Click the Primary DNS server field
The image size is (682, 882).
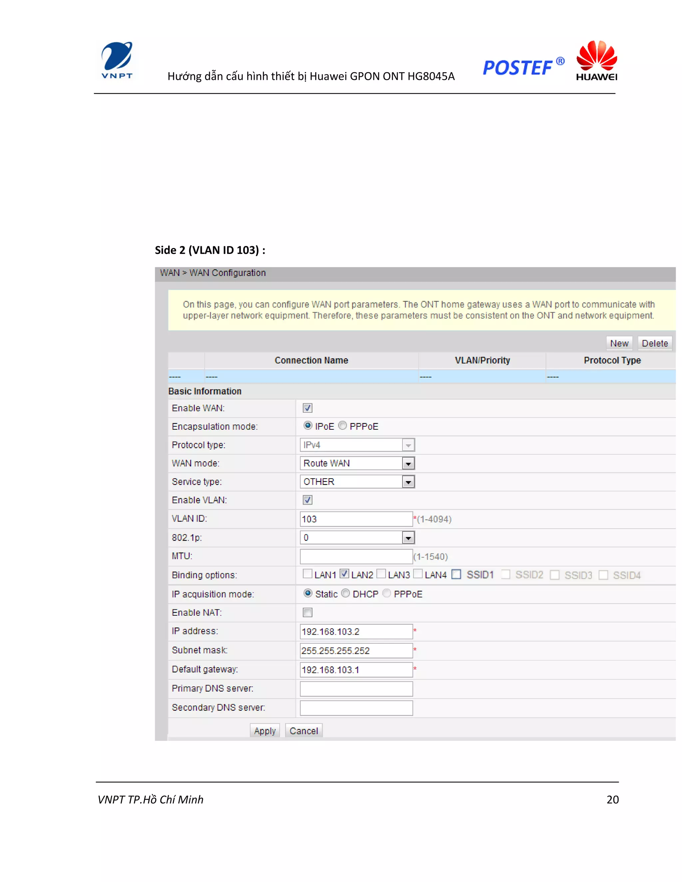click(x=356, y=689)
